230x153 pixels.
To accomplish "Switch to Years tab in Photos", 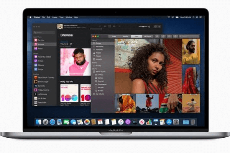I will coord(114,36).
